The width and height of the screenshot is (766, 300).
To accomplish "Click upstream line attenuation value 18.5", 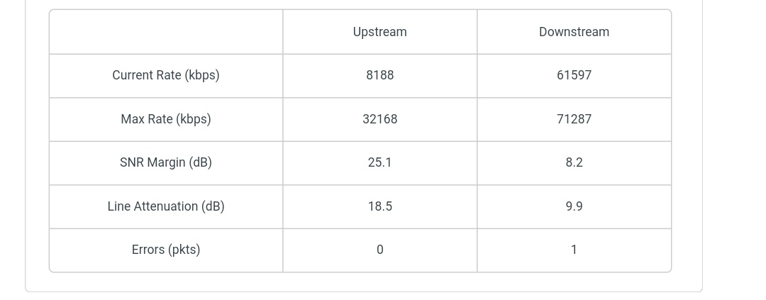I will pos(379,206).
